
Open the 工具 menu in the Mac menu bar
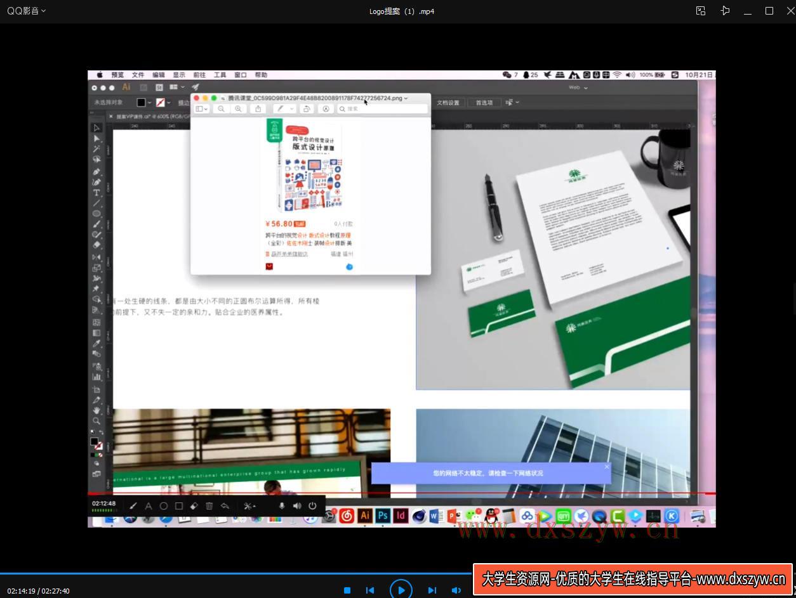coord(220,75)
